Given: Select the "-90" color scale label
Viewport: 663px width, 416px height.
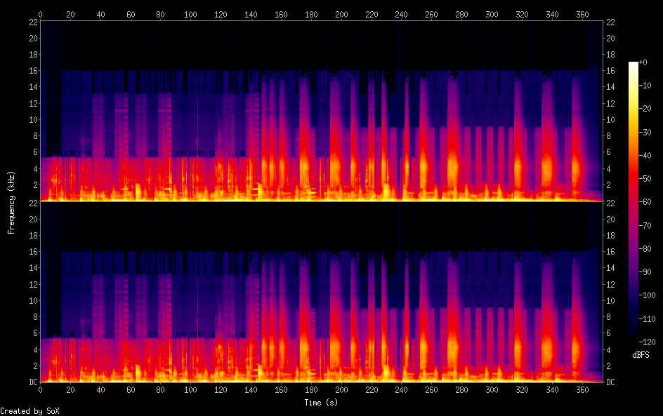Looking at the screenshot, I should [x=645, y=272].
